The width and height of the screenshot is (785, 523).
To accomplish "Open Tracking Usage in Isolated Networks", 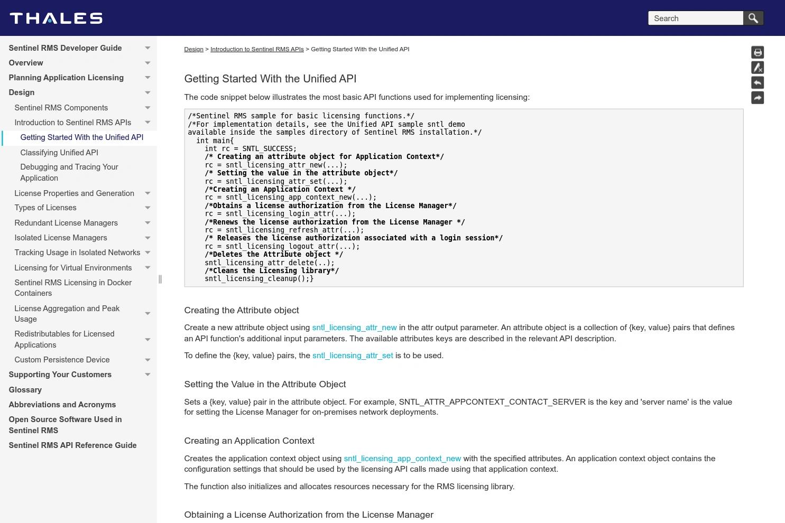I will pos(77,253).
